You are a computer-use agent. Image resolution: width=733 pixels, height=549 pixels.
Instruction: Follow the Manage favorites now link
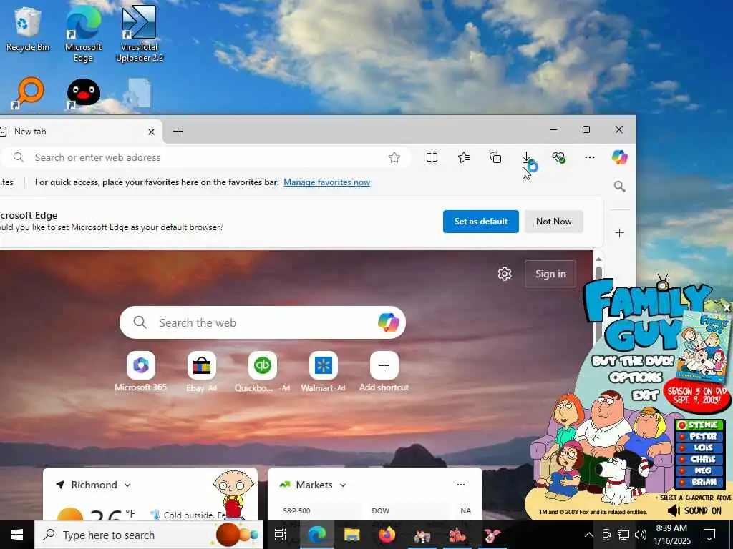click(x=326, y=182)
